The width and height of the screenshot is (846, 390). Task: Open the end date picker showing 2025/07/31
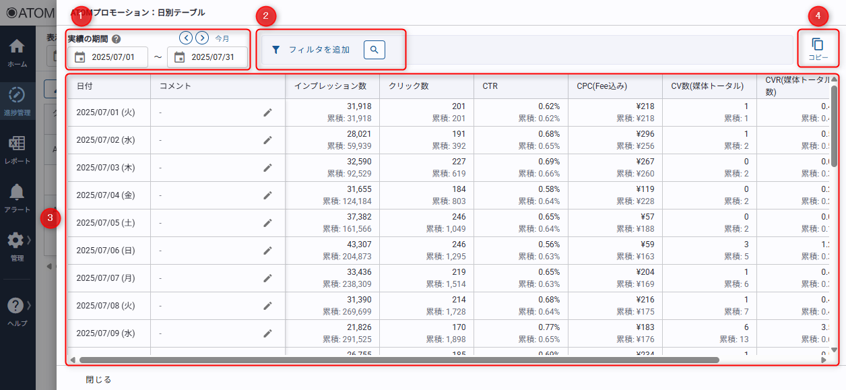tap(207, 57)
